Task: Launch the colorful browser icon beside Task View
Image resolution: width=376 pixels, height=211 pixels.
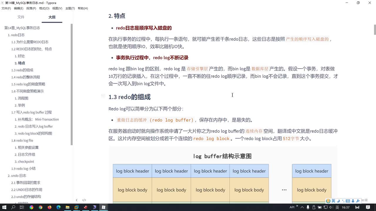Action: [x=31, y=207]
